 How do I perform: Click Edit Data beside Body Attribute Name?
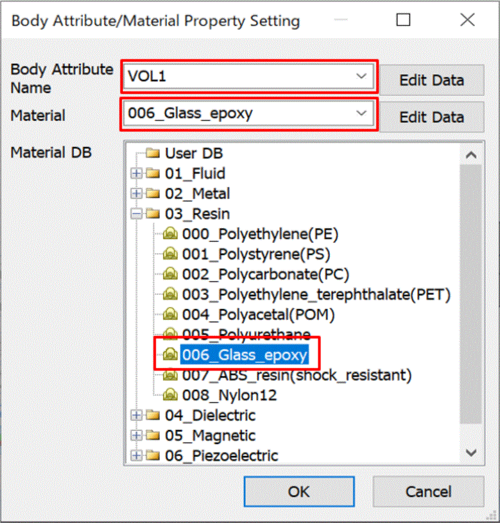[431, 80]
